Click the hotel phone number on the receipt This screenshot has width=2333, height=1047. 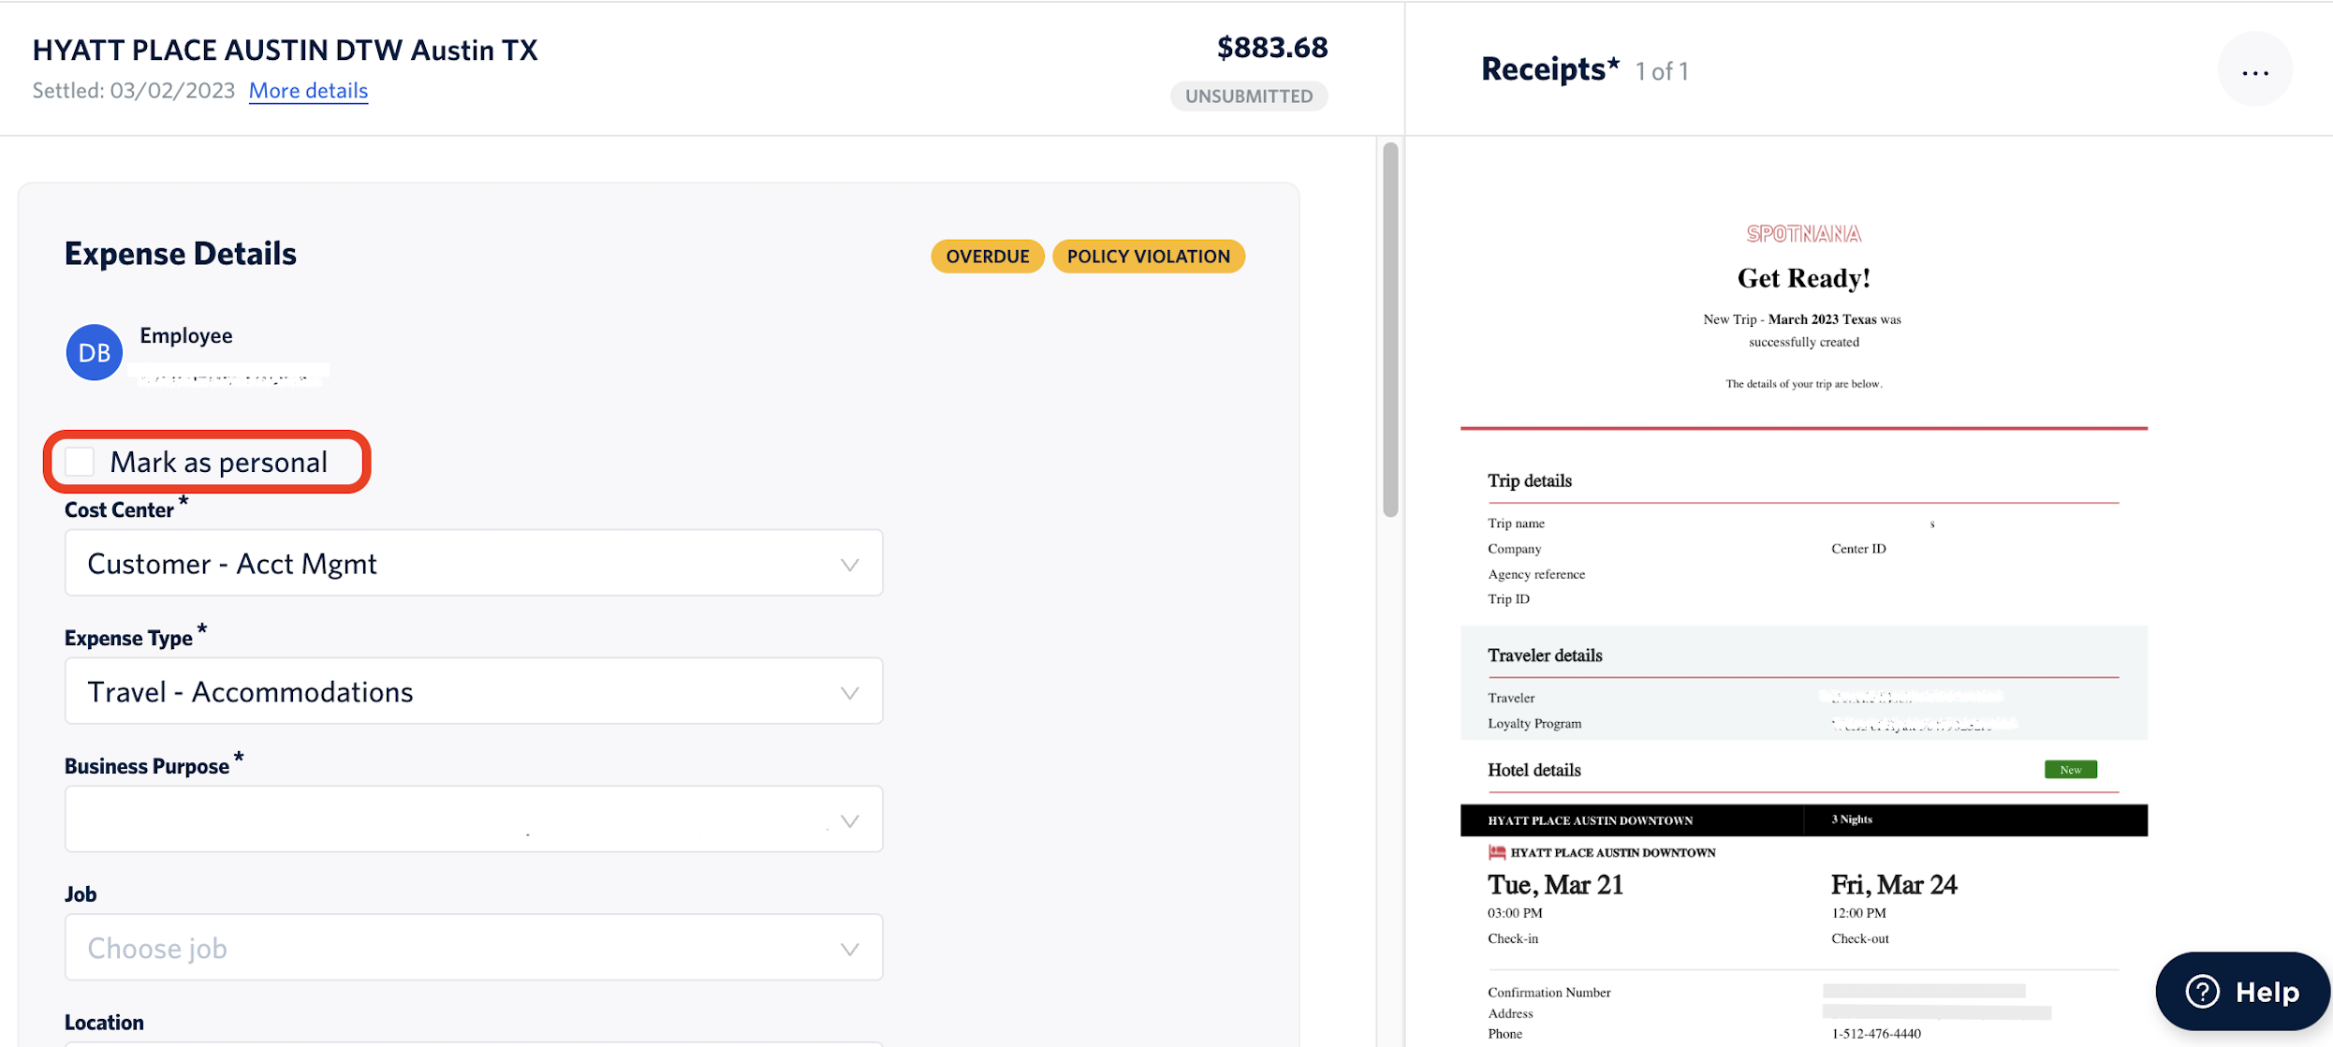[x=1875, y=1034]
